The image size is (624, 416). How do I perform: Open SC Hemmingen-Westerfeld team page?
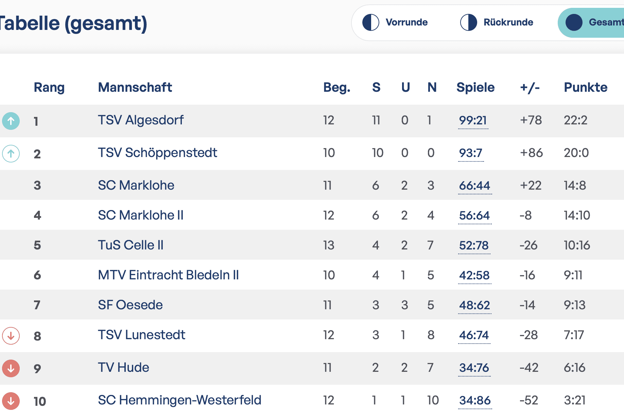tap(179, 400)
